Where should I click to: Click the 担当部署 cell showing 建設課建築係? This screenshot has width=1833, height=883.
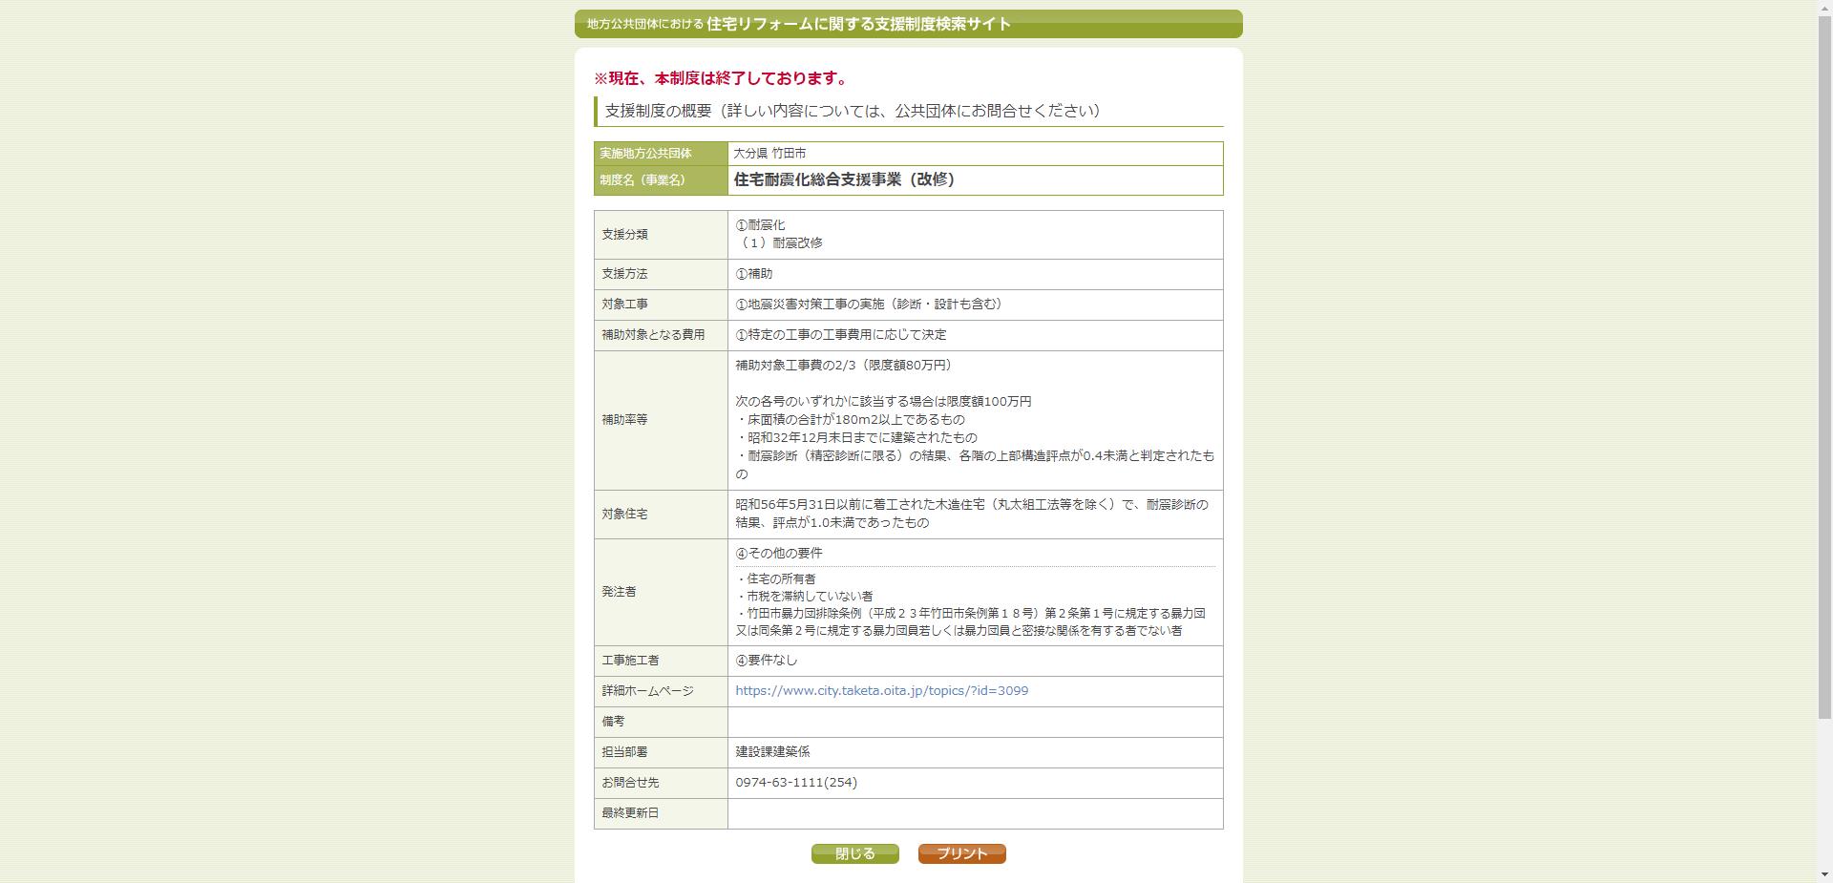coord(773,752)
